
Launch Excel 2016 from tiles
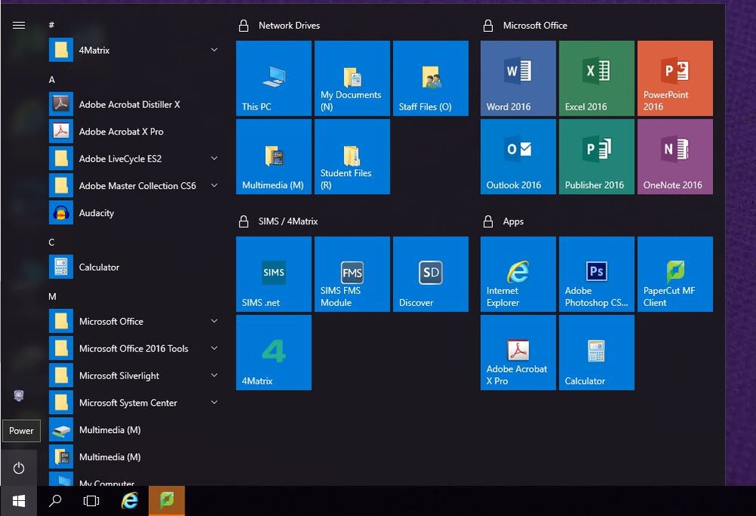(x=596, y=78)
